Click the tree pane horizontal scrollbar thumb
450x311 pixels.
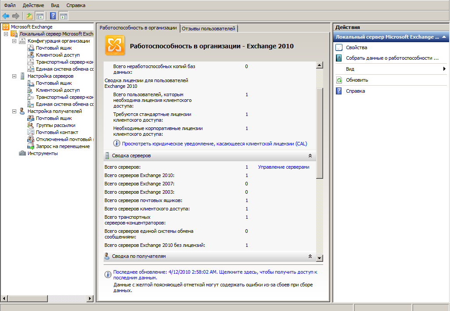click(x=28, y=298)
